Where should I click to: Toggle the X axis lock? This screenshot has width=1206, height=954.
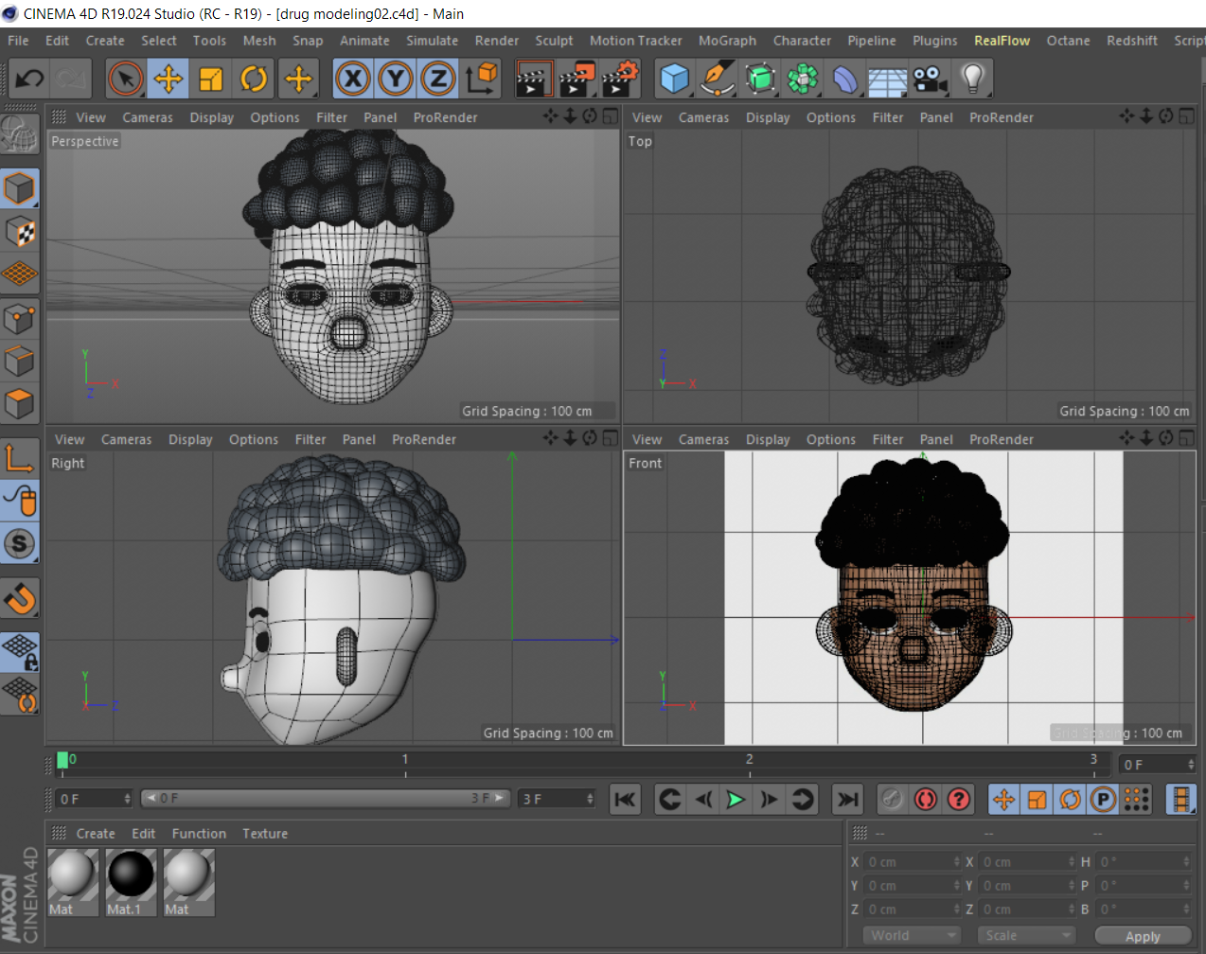point(353,79)
